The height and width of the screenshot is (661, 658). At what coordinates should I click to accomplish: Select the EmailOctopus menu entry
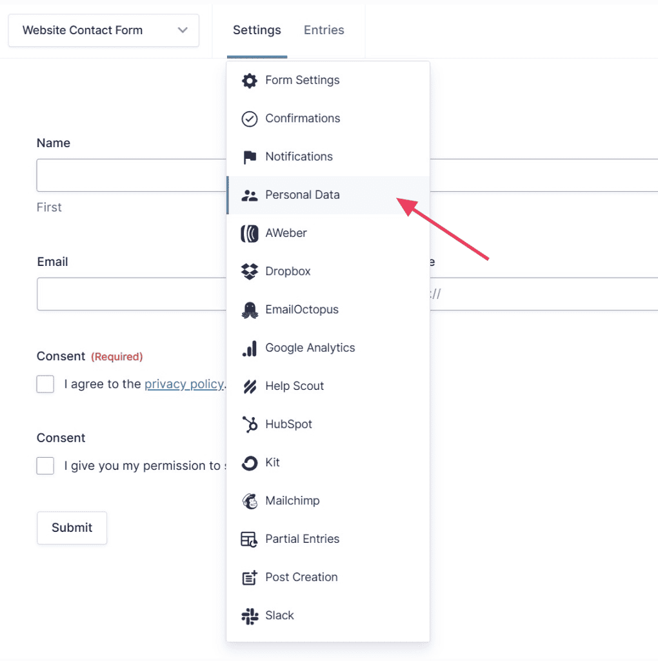(328, 310)
